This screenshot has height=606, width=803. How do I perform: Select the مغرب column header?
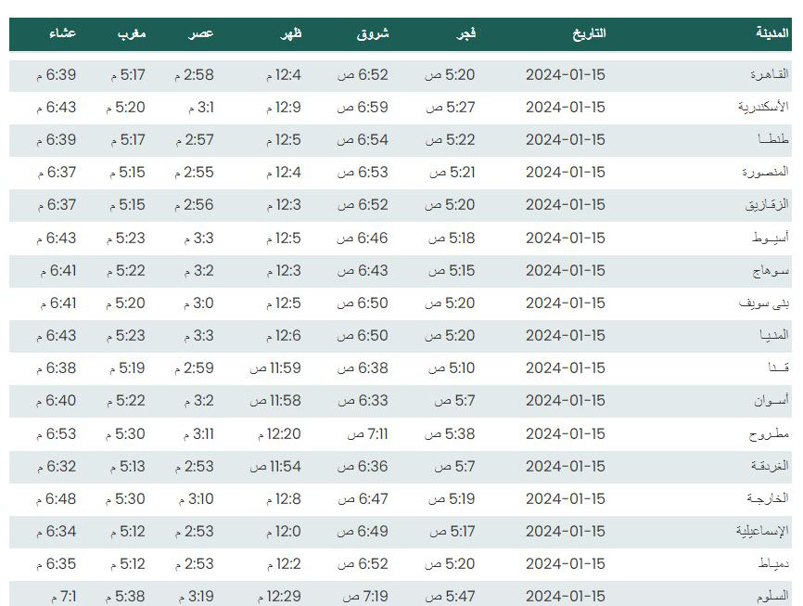(x=132, y=33)
